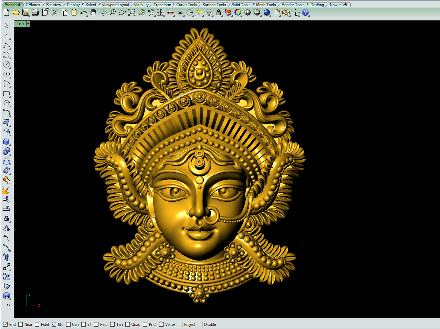This screenshot has width=440, height=329.
Task: Enable the Point osnap checkbox
Action: point(37,325)
